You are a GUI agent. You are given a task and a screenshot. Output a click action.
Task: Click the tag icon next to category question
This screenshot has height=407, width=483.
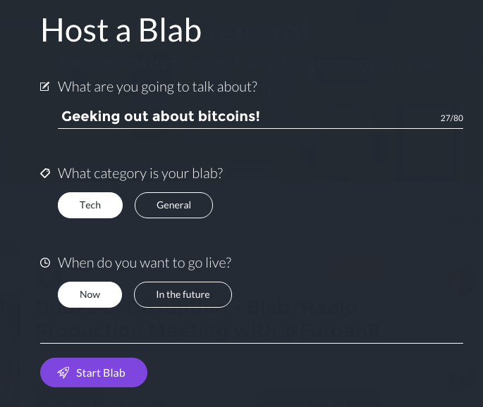pos(45,173)
